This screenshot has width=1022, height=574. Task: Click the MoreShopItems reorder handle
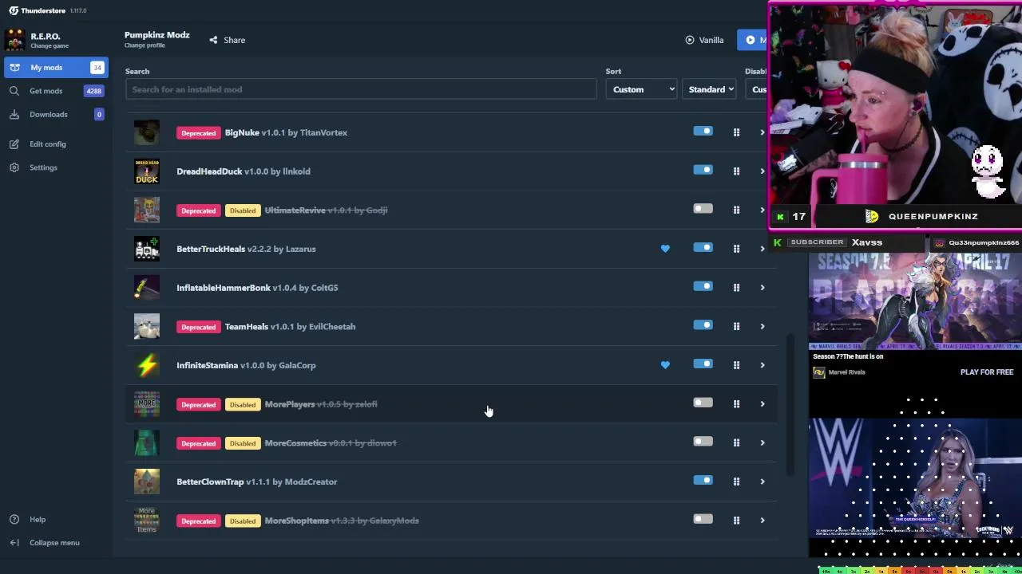(x=736, y=521)
